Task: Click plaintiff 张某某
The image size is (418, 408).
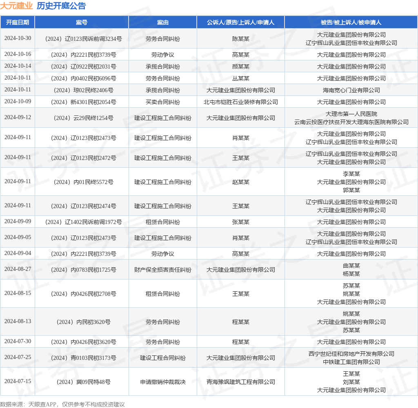Action: pyautogui.click(x=241, y=222)
